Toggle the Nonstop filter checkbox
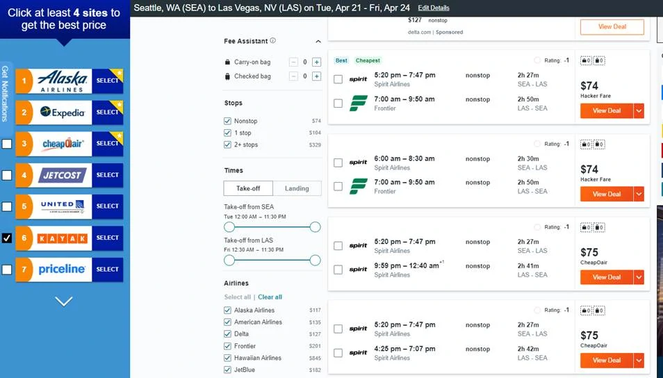Screen dimensions: 663x378 point(227,121)
